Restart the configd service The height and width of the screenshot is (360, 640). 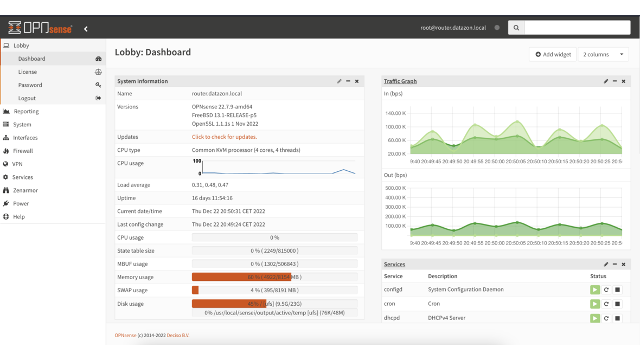(606, 289)
